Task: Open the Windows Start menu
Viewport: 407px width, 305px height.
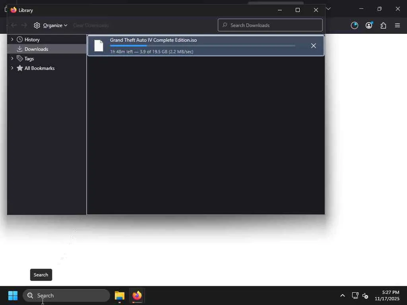Action: [13, 295]
